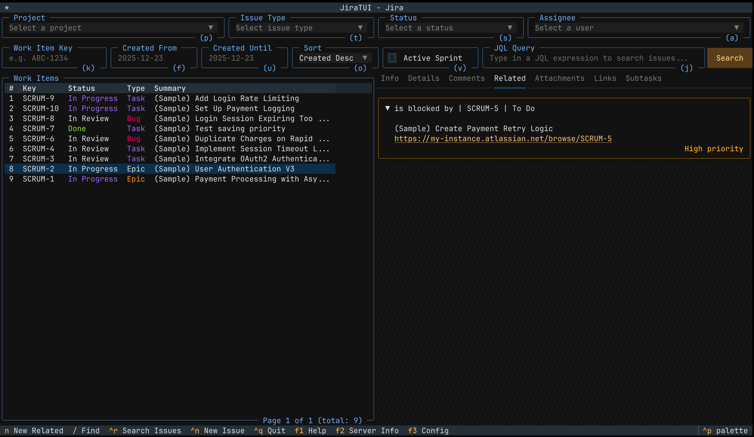
Task: Click the Type column header
Action: (136, 88)
